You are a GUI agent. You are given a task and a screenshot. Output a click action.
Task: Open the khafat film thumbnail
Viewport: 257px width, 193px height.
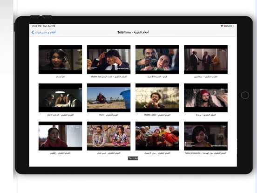pos(108,60)
